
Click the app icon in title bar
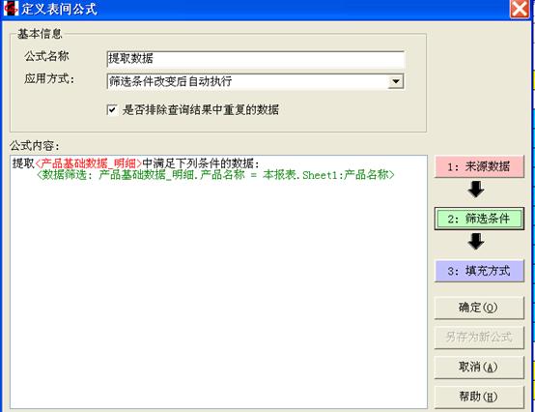pyautogui.click(x=11, y=9)
